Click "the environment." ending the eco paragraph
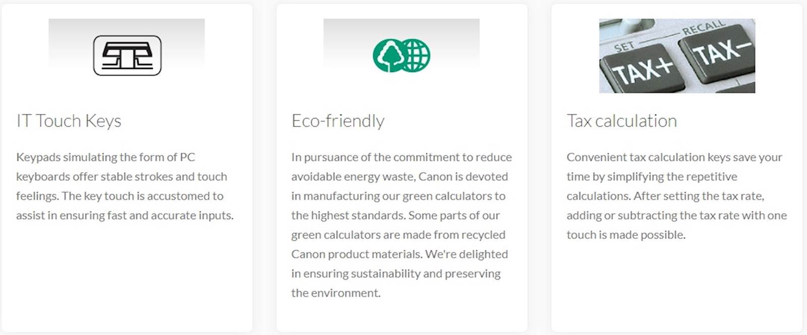This screenshot has height=335, width=807. [x=335, y=293]
